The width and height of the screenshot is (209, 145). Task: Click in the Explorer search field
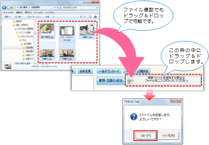[78, 7]
